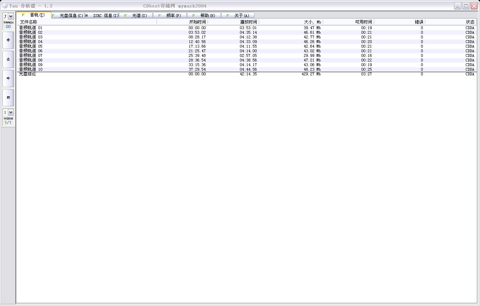
Task: Select row 音频轨道 06
Action: point(247,51)
